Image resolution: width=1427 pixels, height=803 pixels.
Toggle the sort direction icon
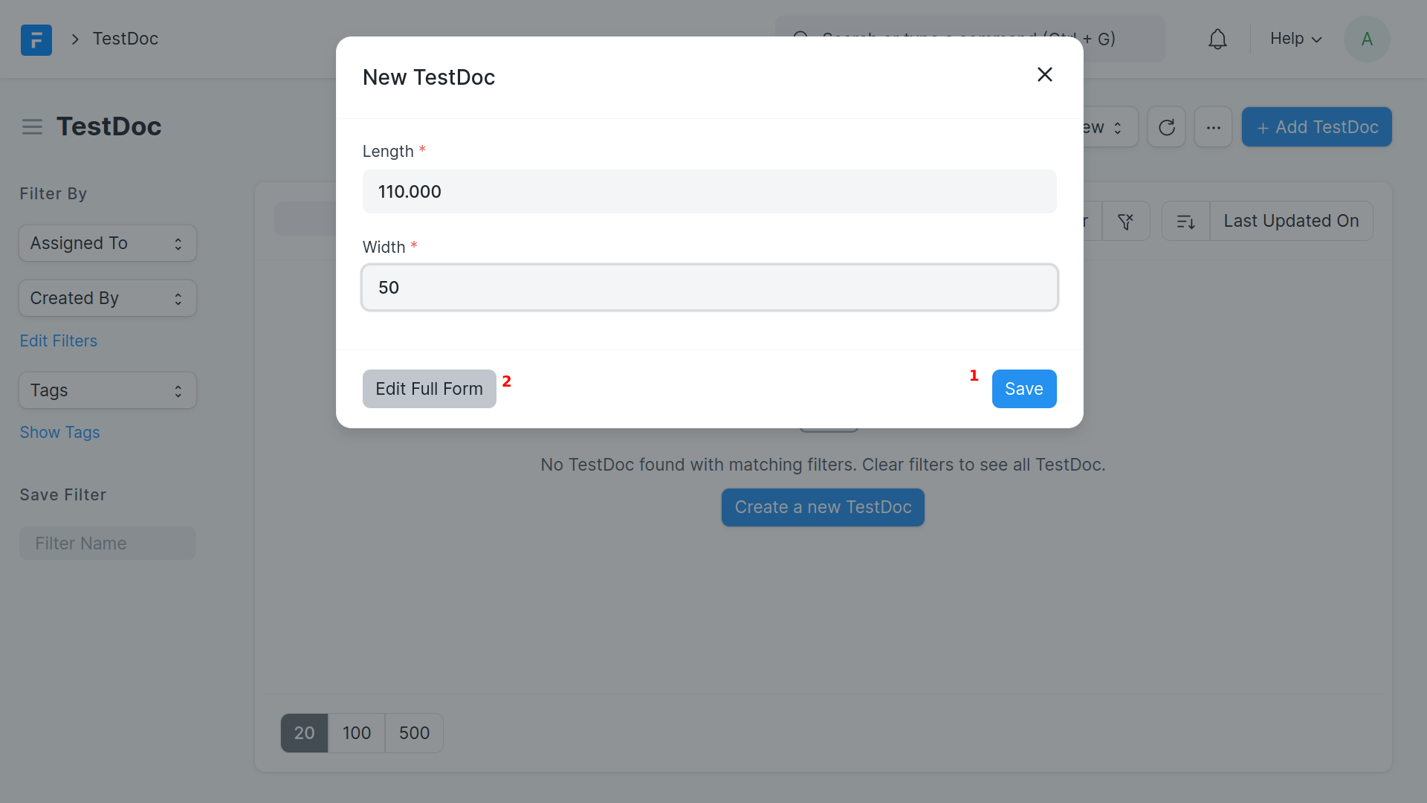(1185, 221)
